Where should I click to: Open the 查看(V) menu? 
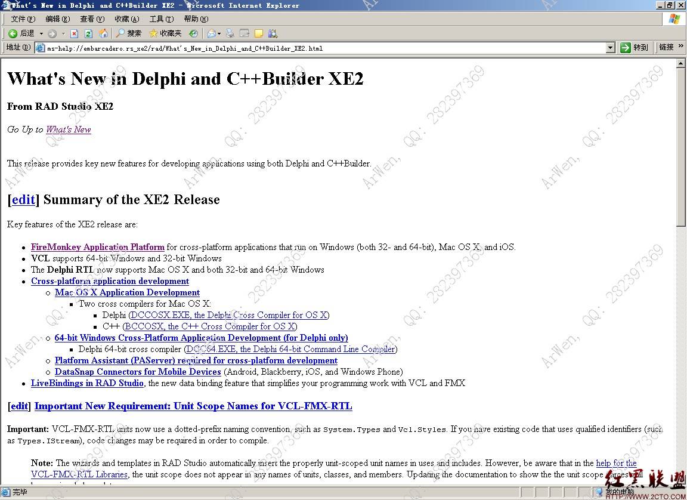point(92,19)
